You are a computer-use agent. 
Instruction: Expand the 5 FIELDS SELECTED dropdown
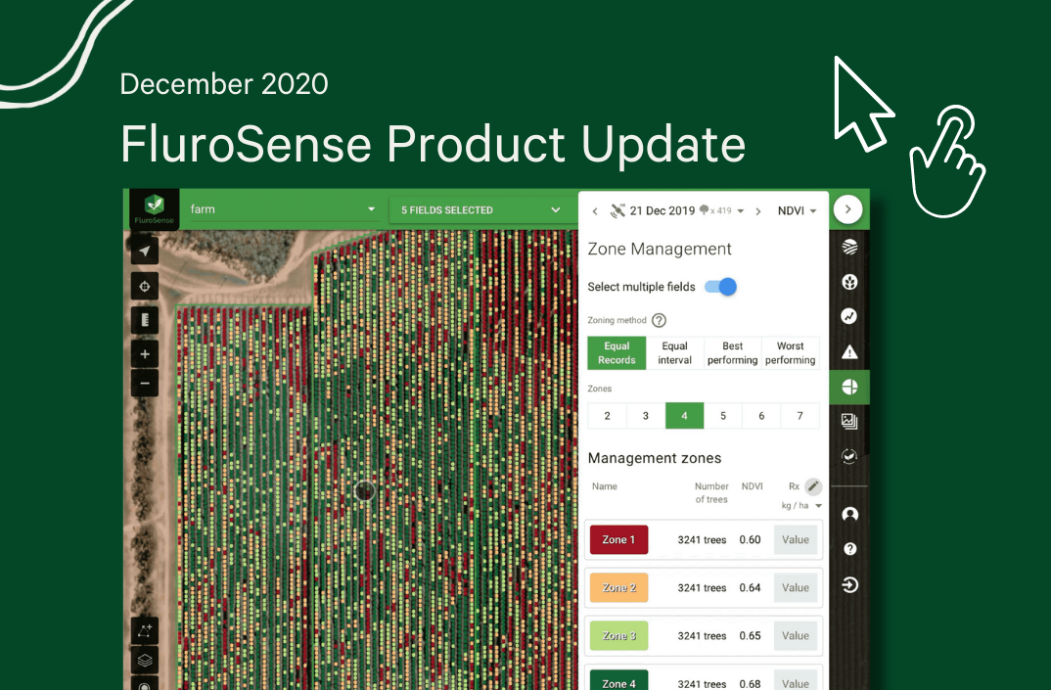coord(480,209)
